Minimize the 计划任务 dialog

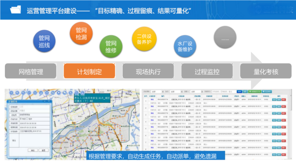coord(45,101)
